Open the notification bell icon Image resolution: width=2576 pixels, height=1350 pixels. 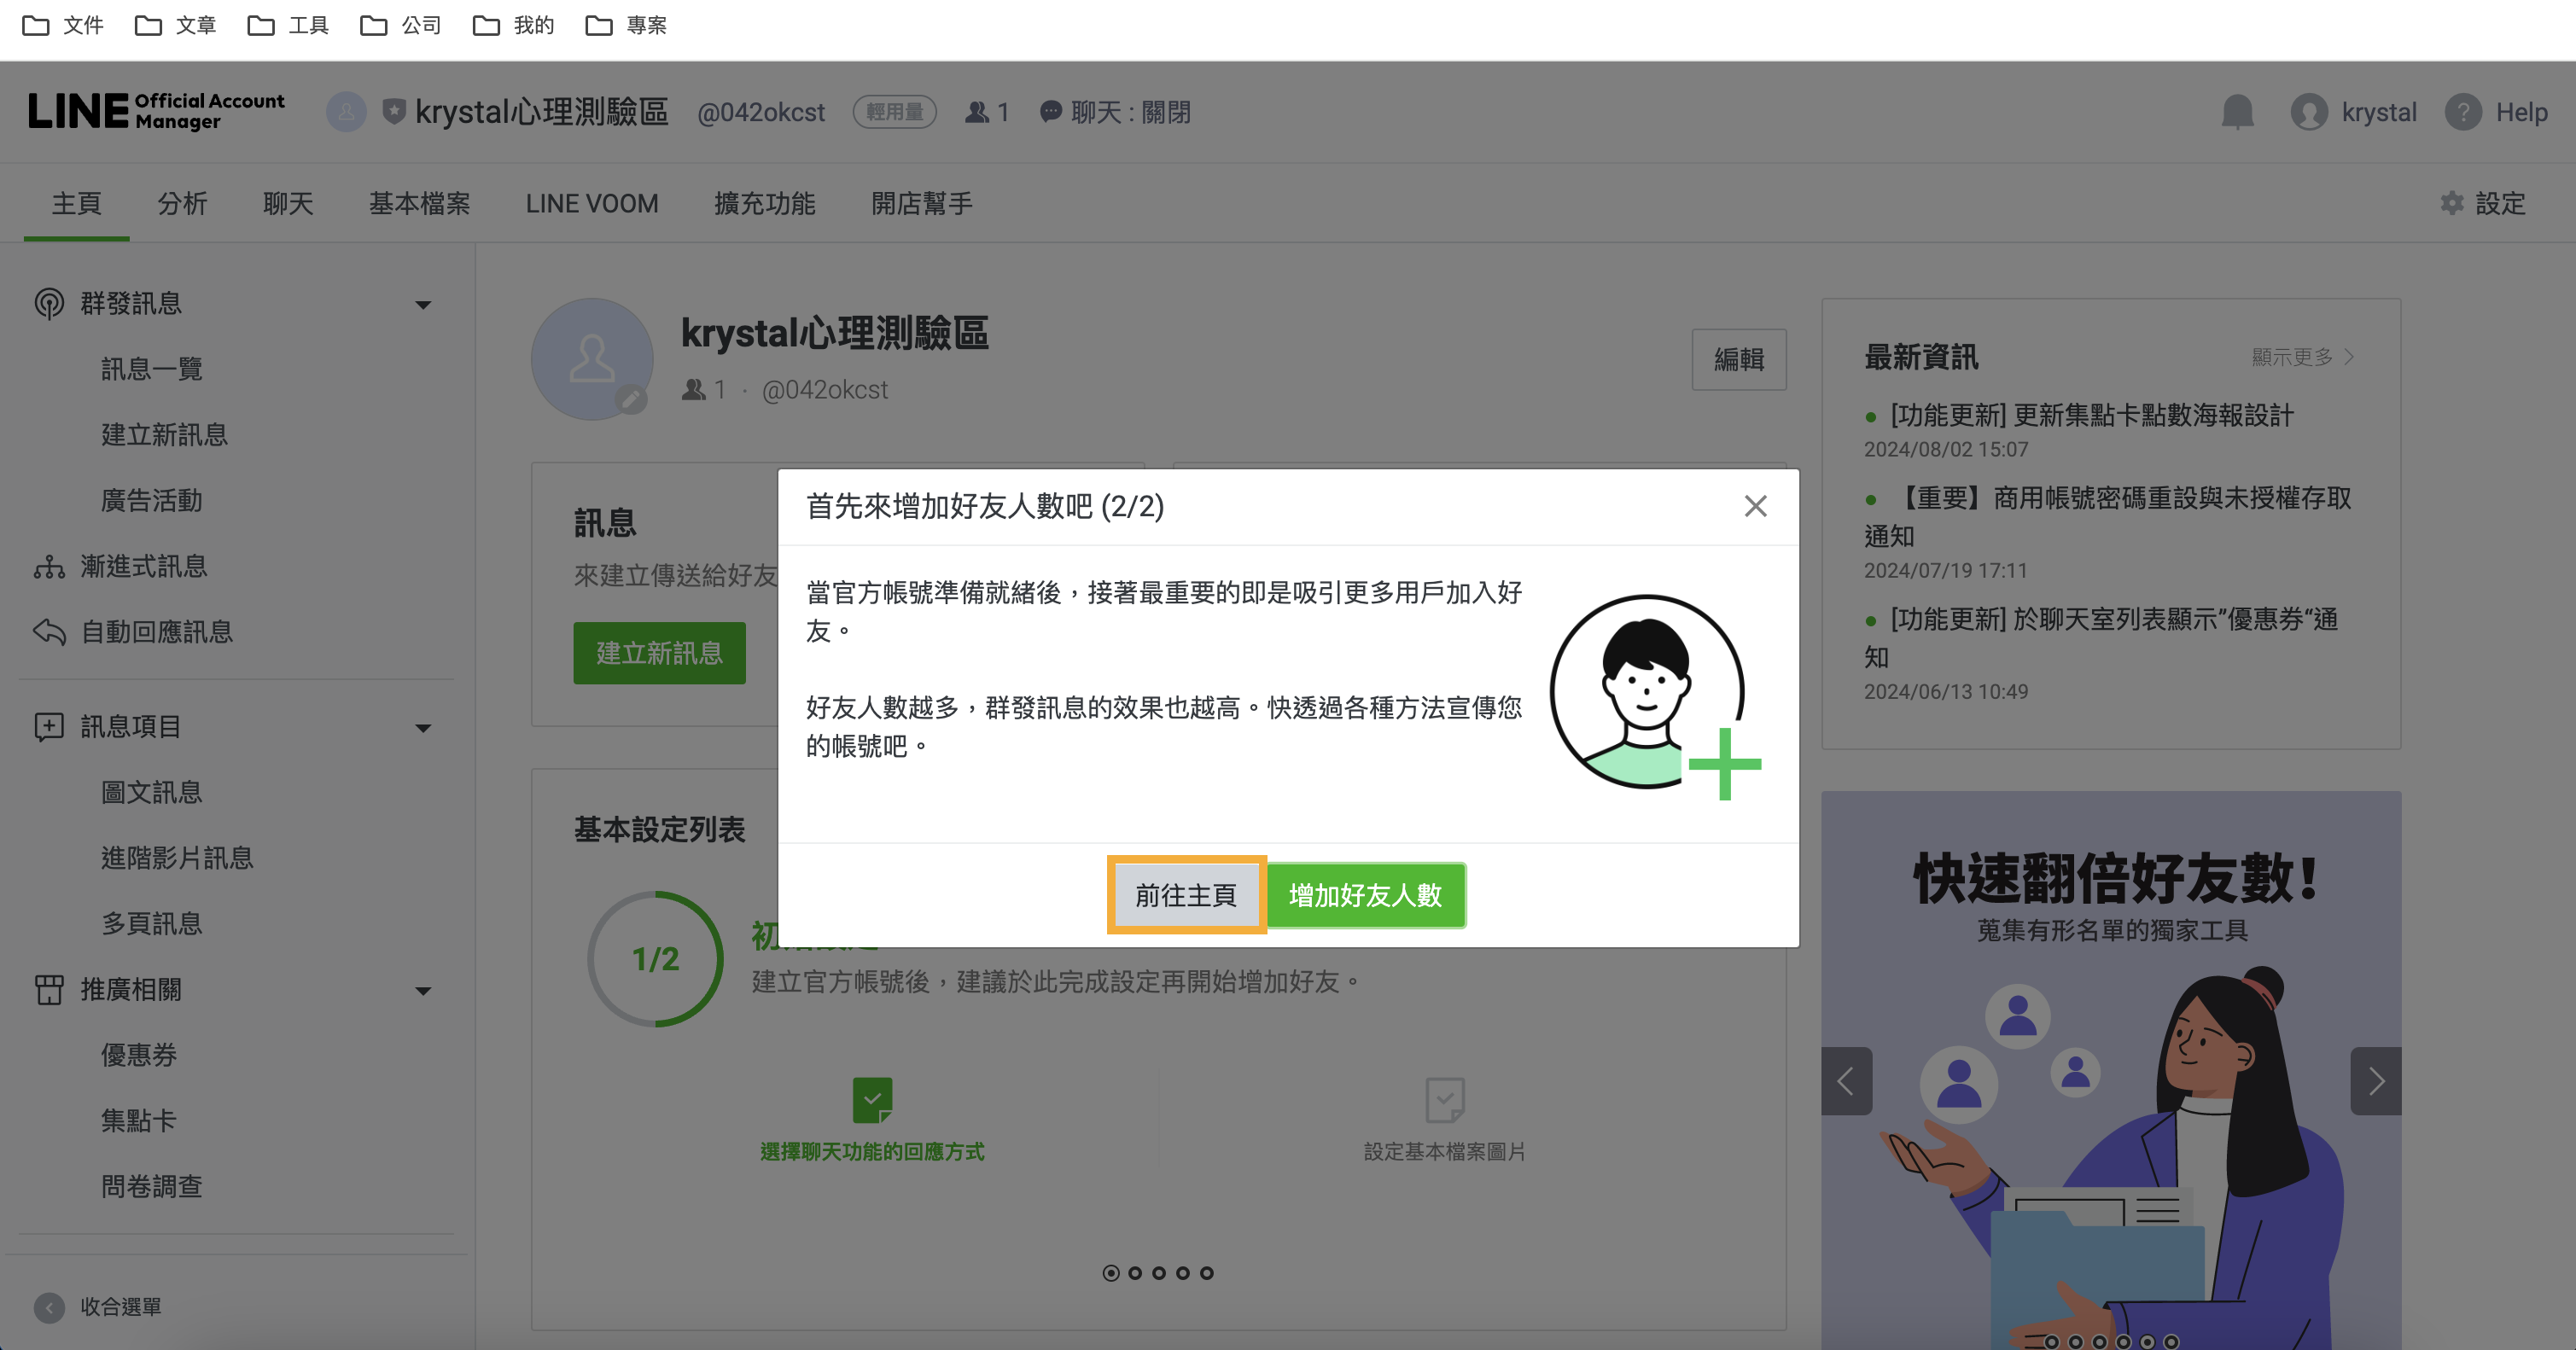click(x=2237, y=112)
